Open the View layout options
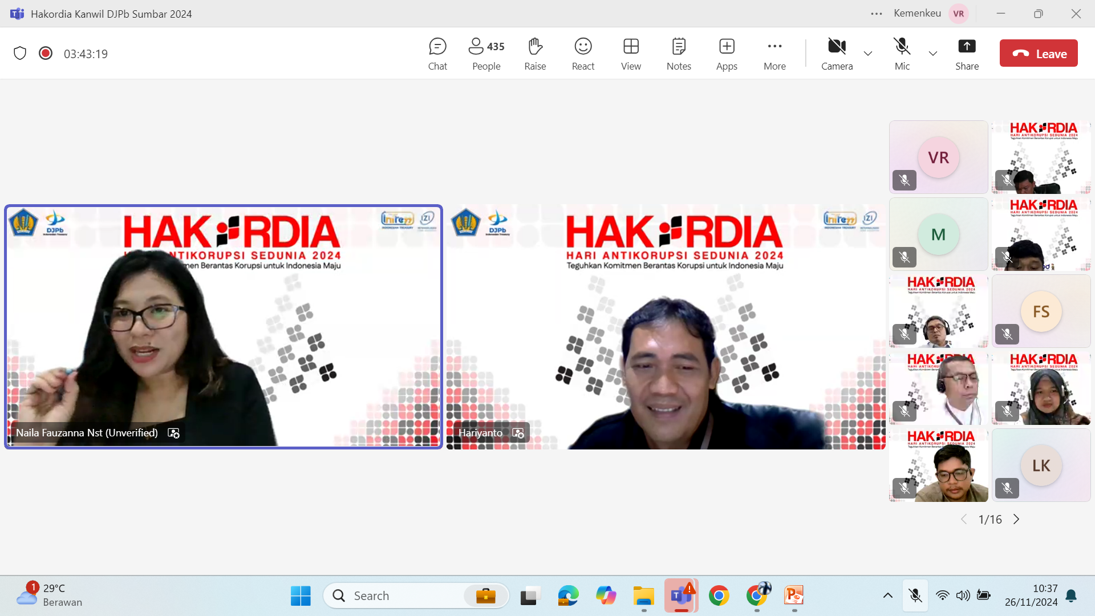 tap(631, 54)
